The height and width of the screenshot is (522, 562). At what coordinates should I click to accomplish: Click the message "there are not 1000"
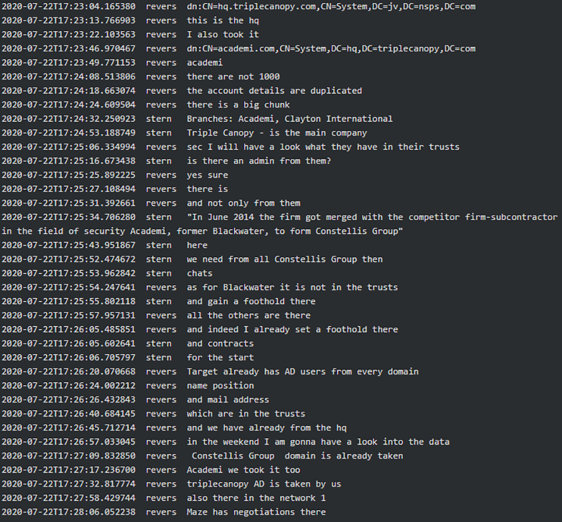[x=233, y=77]
